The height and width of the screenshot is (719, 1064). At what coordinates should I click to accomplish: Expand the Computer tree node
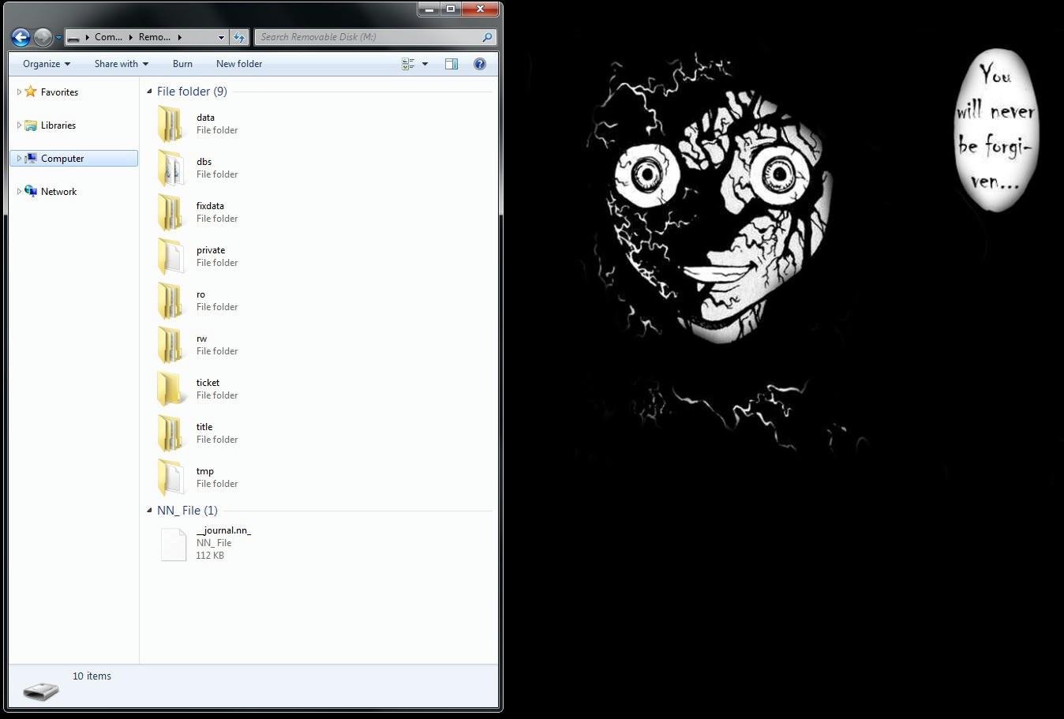pos(19,159)
